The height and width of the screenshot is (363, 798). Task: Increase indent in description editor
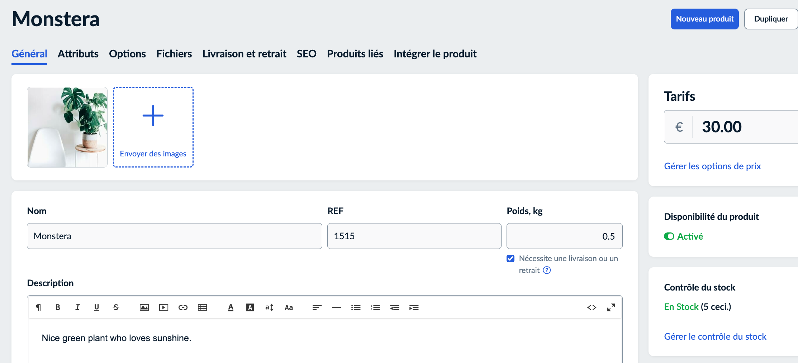pyautogui.click(x=414, y=307)
